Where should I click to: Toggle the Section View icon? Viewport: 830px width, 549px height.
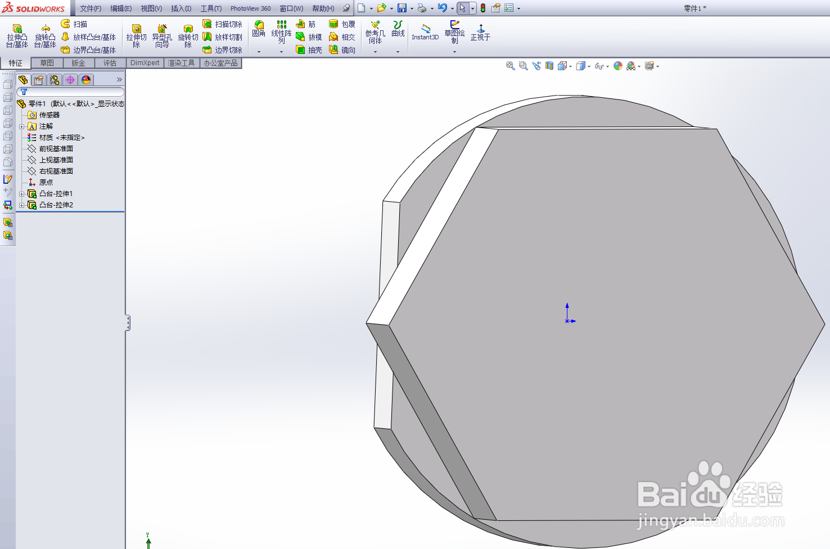(549, 66)
